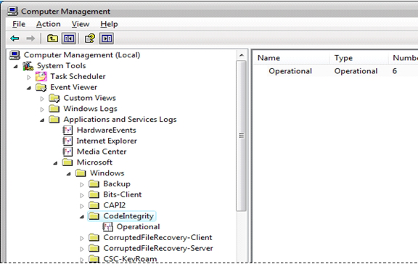Click the Forward arrow toolbar icon
Viewport: 418px width, 264px height.
[x=30, y=38]
